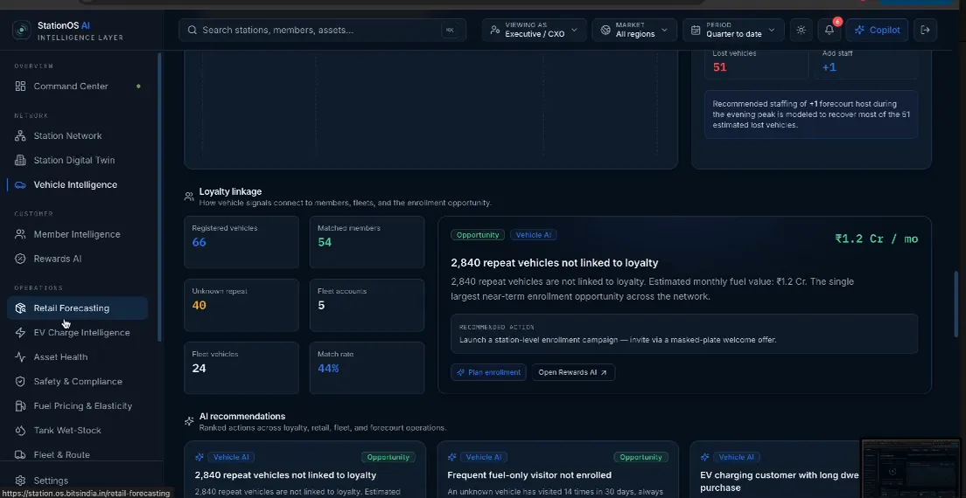This screenshot has height=498, width=966.
Task: Open Station Network page
Action: 77,136
